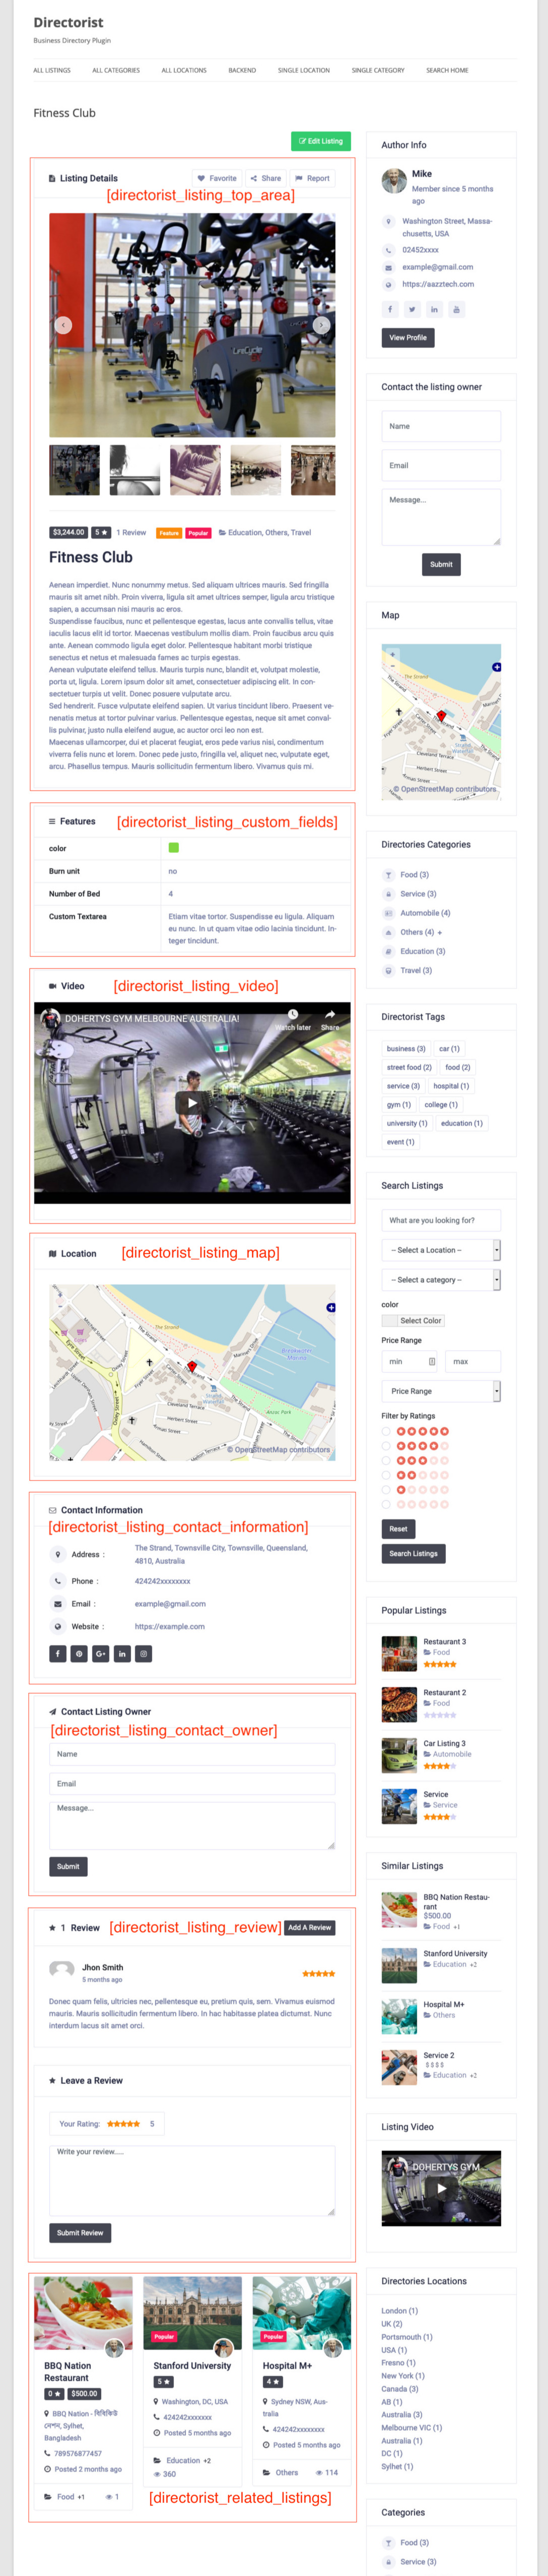This screenshot has height=2576, width=548.
Task: Open the Select Color picker
Action: pyautogui.click(x=413, y=1321)
